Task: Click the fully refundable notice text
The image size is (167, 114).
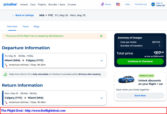Action: pyautogui.click(x=55, y=74)
